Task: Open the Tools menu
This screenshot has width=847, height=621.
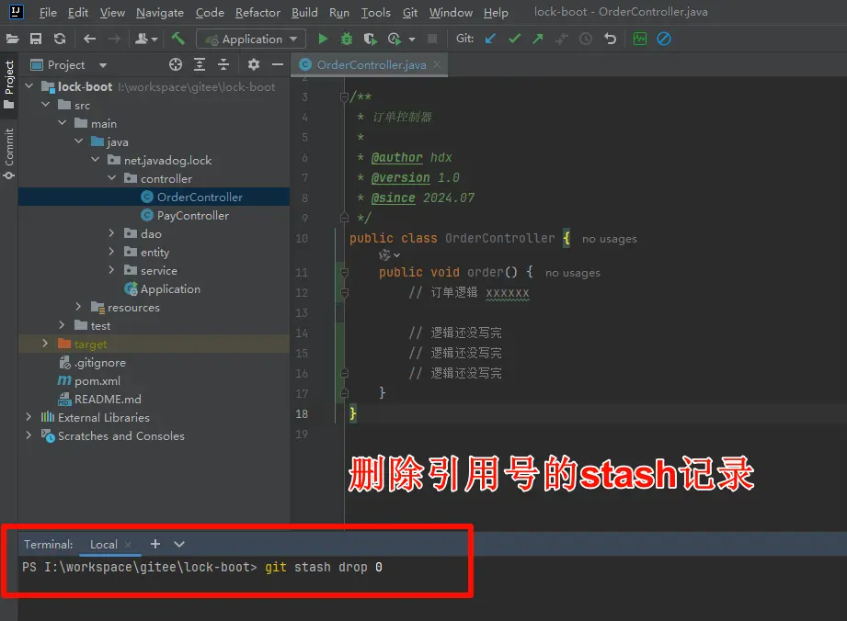Action: click(376, 13)
